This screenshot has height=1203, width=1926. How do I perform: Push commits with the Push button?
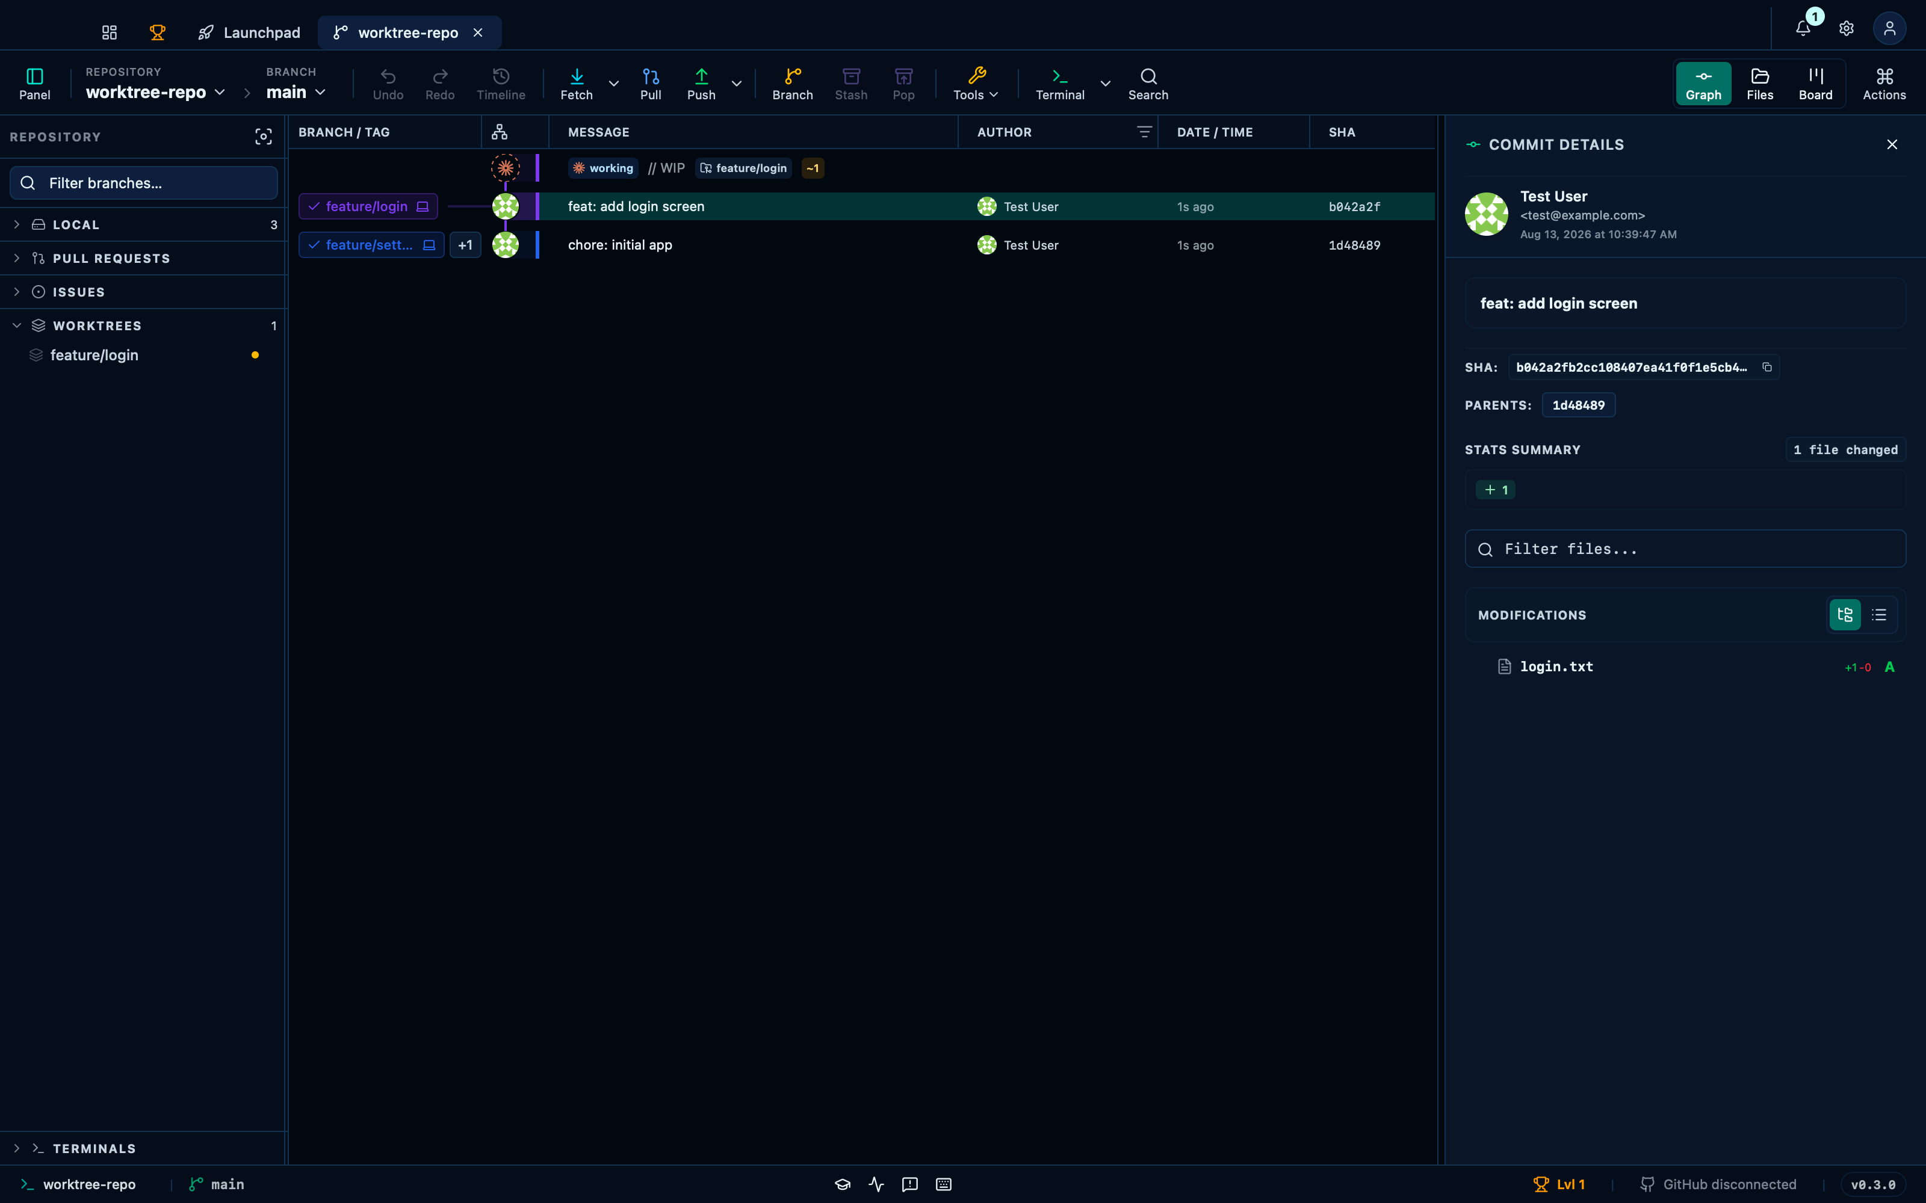pyautogui.click(x=701, y=84)
